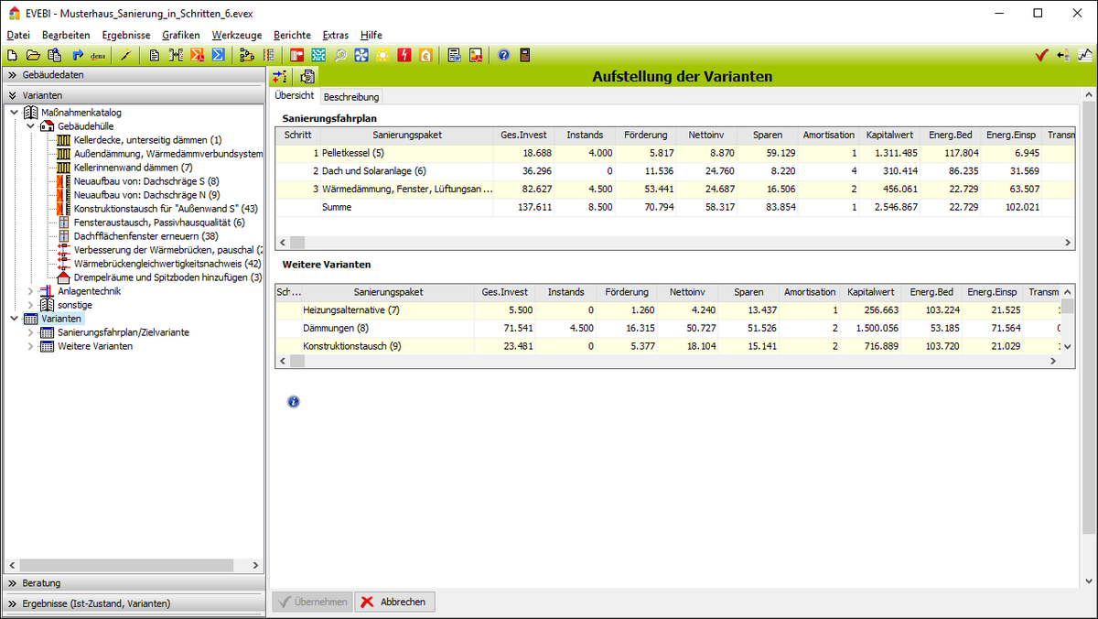Open the pocket calculator icon

coord(525,55)
